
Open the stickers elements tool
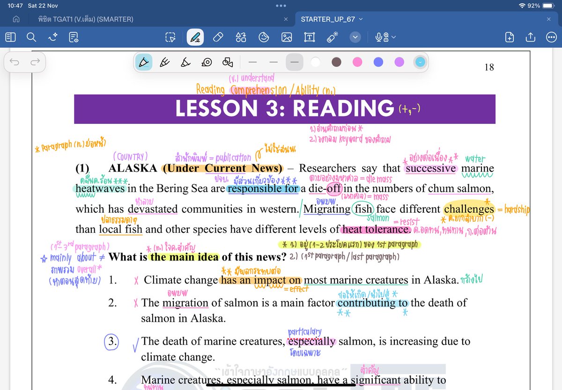point(264,37)
